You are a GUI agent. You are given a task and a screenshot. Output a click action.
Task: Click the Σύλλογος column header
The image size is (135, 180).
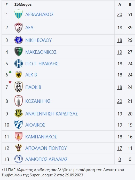coord(23,4)
